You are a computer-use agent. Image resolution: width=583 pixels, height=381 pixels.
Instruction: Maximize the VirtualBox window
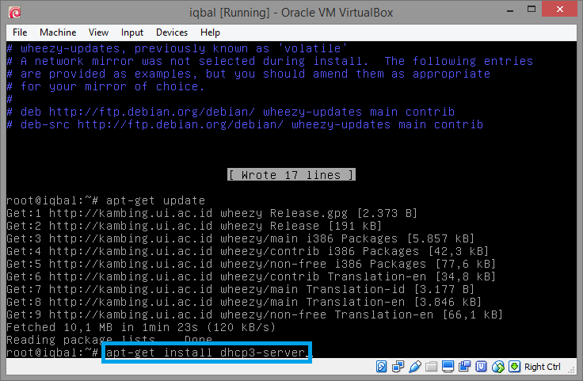tap(532, 9)
